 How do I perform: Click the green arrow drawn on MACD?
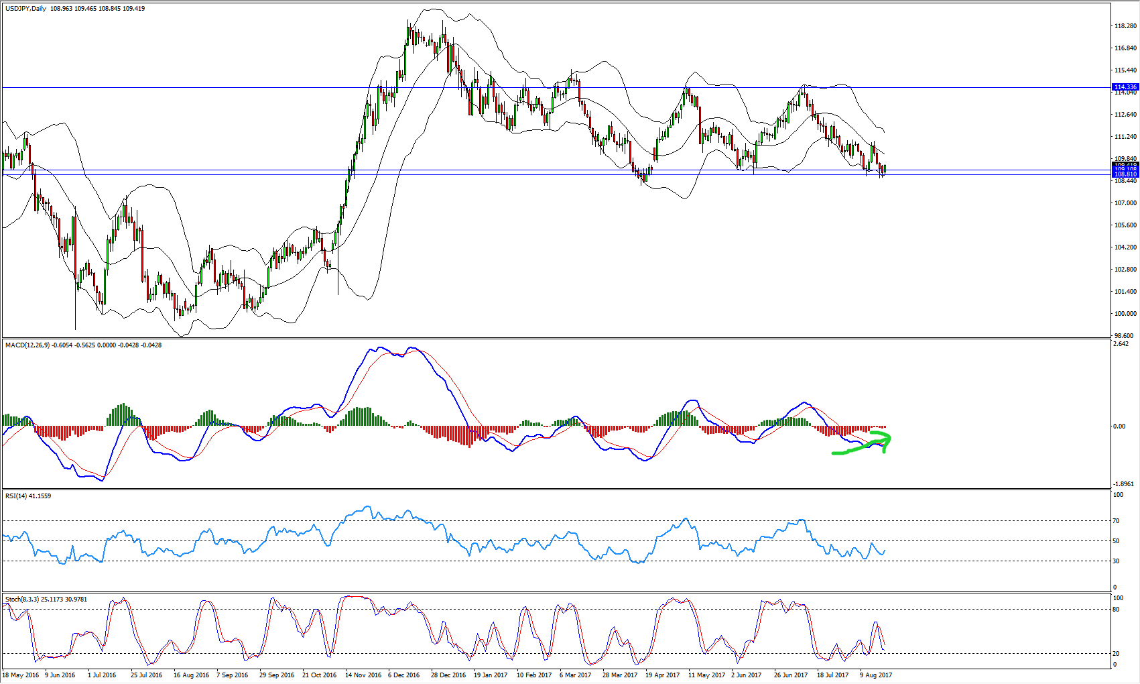pyautogui.click(x=861, y=447)
